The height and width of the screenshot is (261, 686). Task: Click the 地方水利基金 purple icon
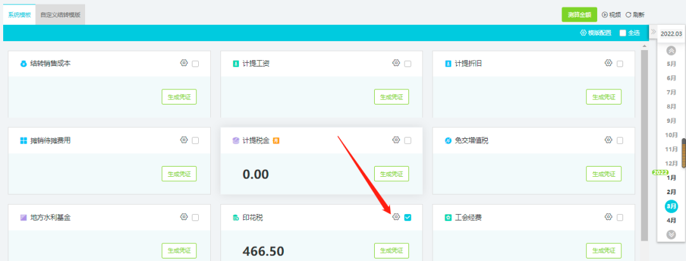click(24, 217)
